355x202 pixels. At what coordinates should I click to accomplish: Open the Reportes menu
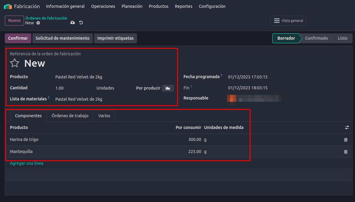184,6
